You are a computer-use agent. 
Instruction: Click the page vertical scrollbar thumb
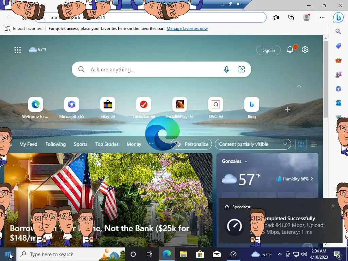326,79
